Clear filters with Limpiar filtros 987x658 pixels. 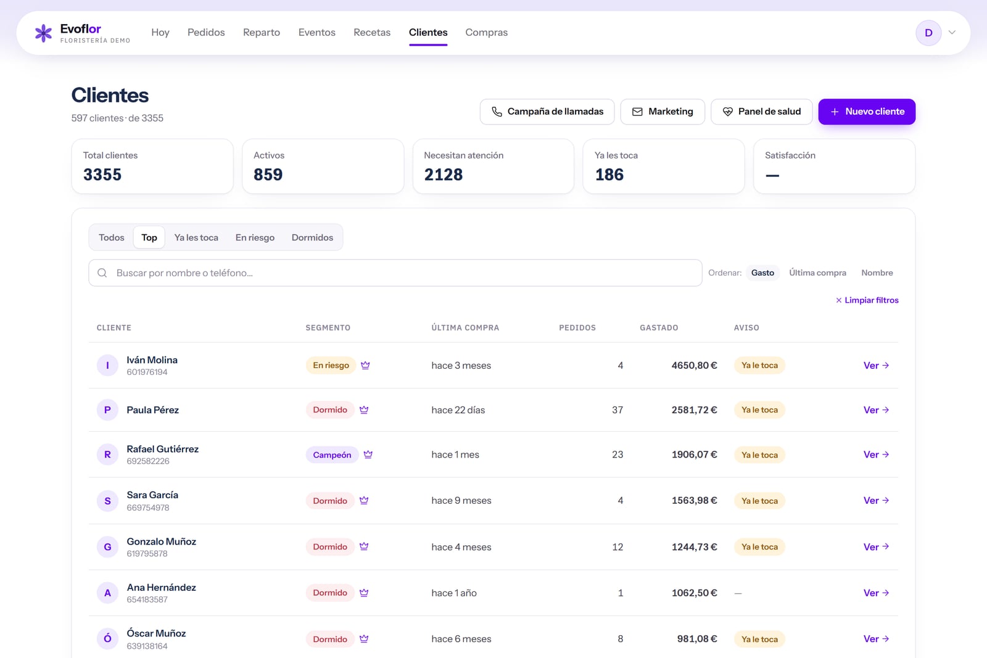[x=867, y=300]
